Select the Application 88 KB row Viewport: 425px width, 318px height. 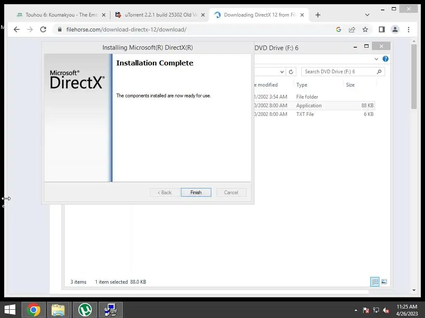click(315, 106)
